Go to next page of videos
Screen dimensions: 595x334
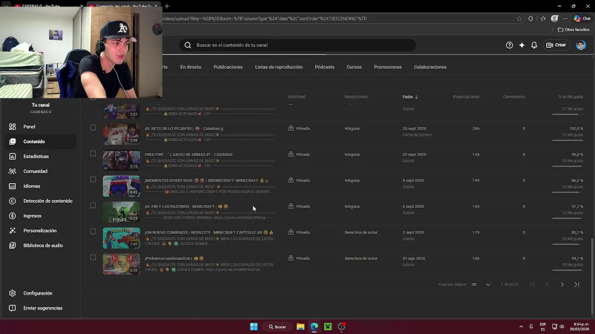562,284
